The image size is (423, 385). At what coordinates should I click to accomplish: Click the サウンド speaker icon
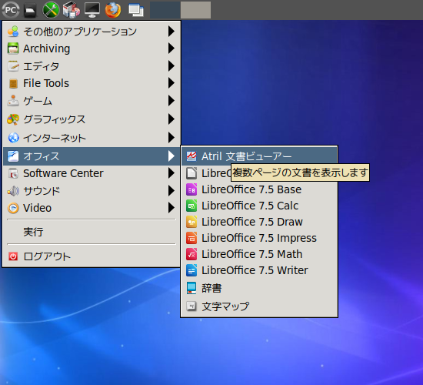13,191
